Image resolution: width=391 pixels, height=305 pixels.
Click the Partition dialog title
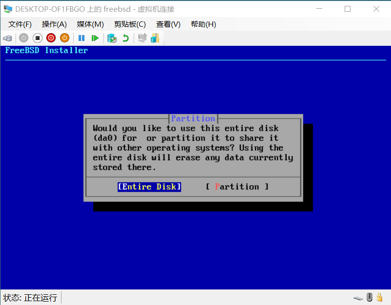(x=193, y=118)
